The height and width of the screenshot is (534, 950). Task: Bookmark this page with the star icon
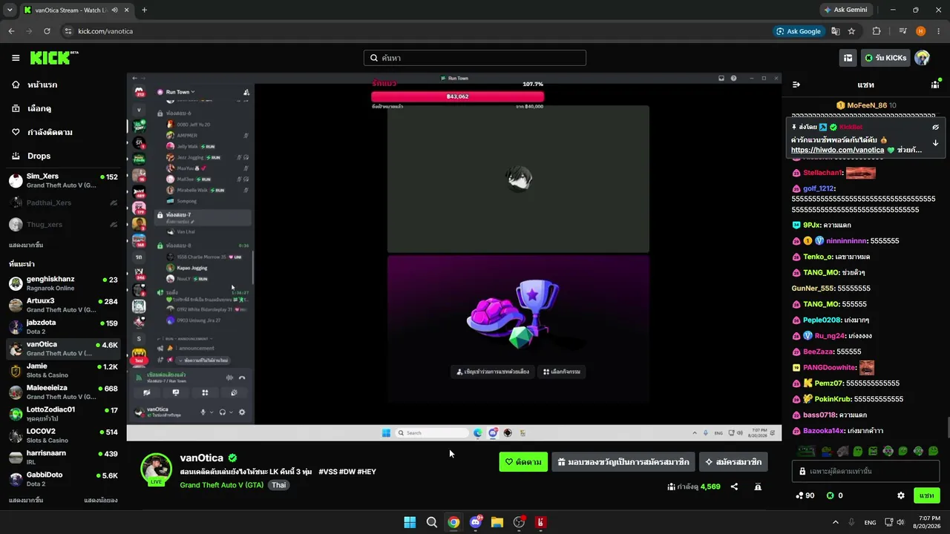(x=851, y=31)
